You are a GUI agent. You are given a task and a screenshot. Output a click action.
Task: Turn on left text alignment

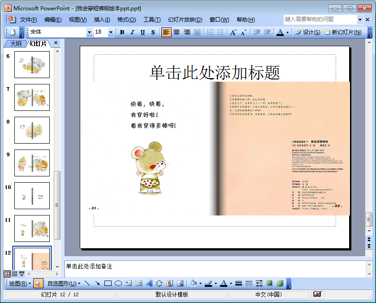tap(166, 32)
